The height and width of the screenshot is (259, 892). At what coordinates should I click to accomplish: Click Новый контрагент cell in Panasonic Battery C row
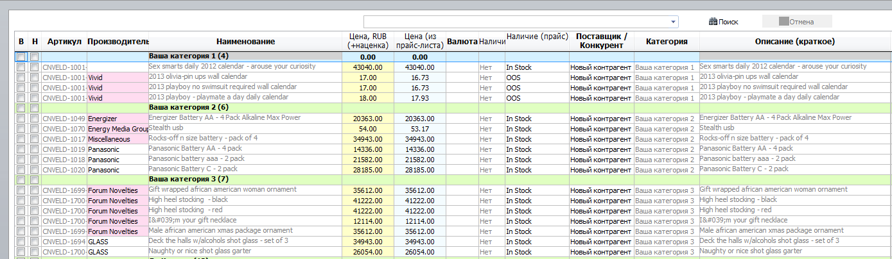click(601, 170)
